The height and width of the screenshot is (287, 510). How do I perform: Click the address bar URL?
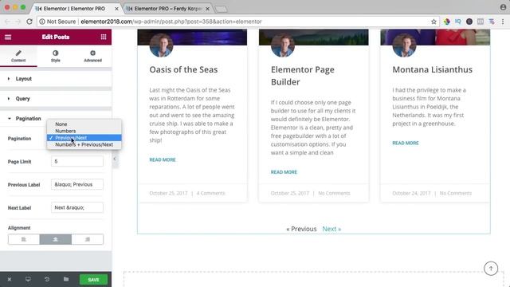click(x=171, y=22)
